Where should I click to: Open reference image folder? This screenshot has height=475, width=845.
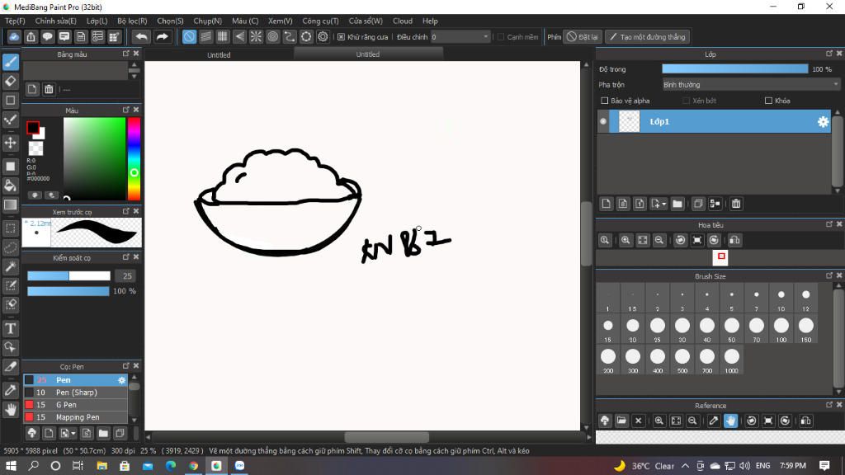[621, 421]
